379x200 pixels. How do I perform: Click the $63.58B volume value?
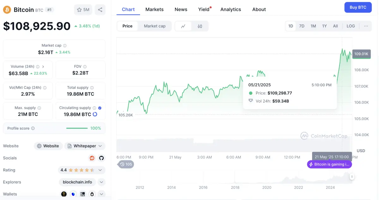tap(18, 73)
